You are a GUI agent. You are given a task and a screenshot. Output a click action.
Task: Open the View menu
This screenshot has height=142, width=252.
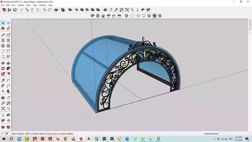(x=13, y=5)
